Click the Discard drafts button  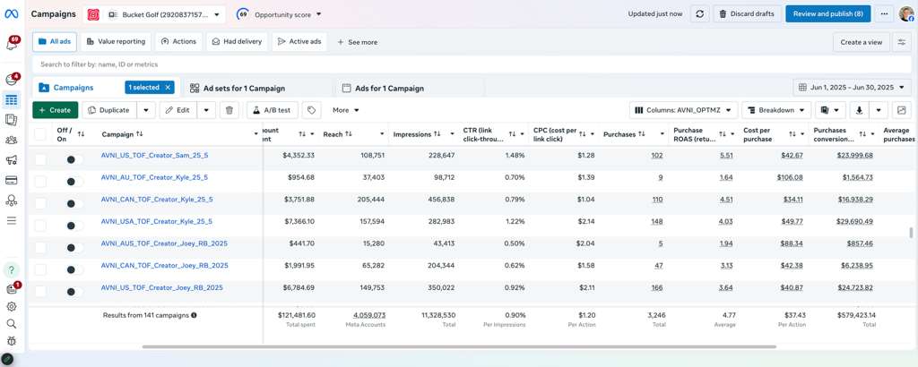pos(747,14)
